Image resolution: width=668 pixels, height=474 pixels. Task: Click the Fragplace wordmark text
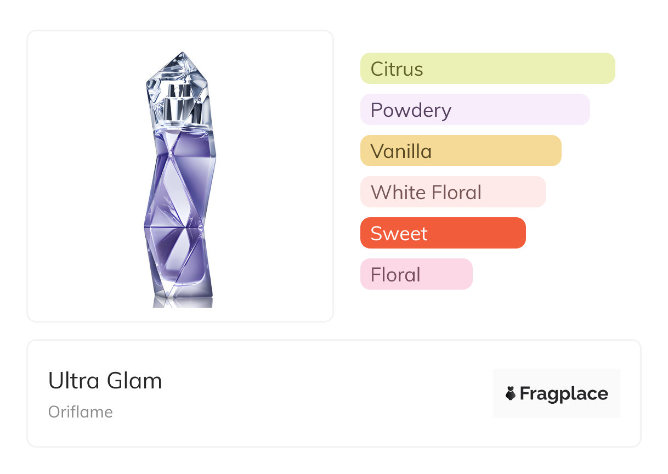(x=564, y=394)
